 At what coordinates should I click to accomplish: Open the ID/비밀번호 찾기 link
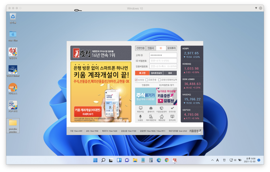(x=166, y=85)
